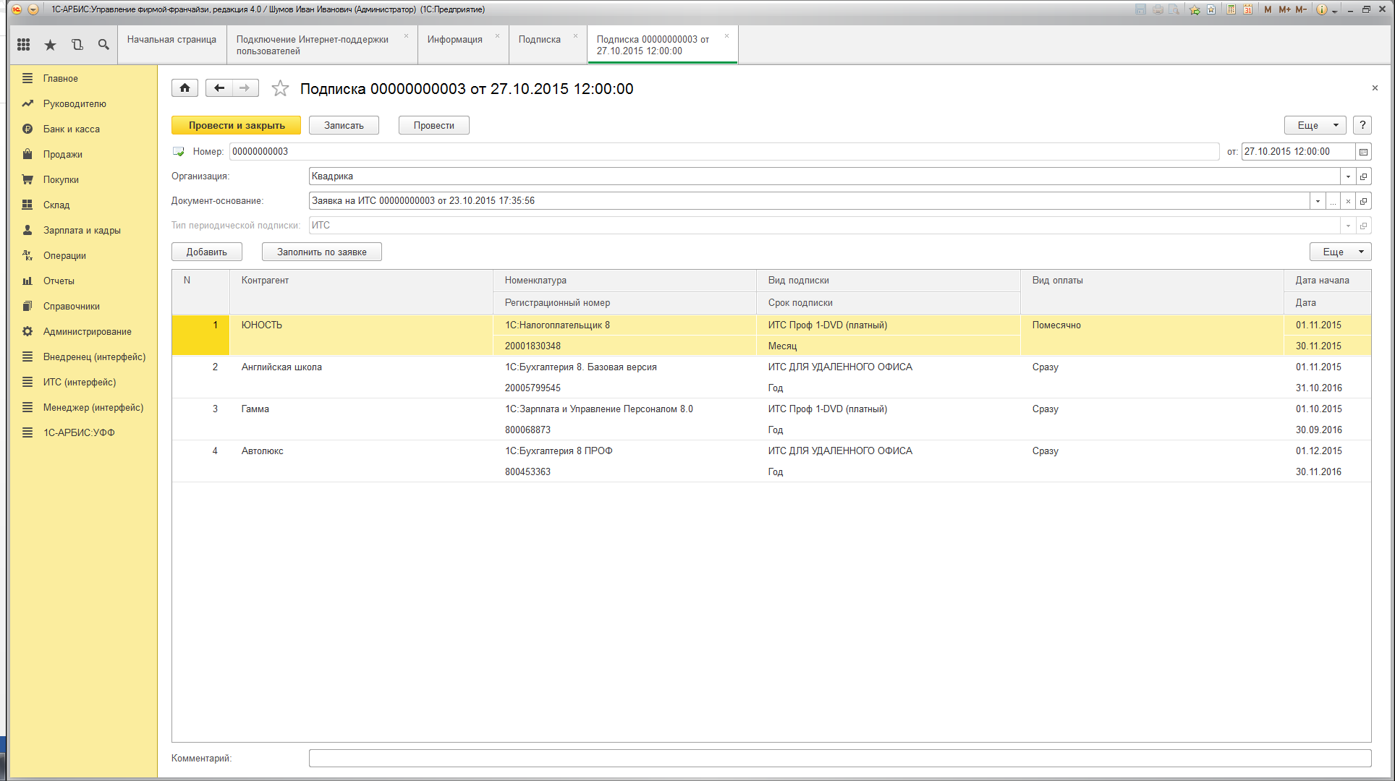This screenshot has width=1395, height=781.
Task: Expand the dropdown arrow beside the info icon
Action: coord(1335,10)
